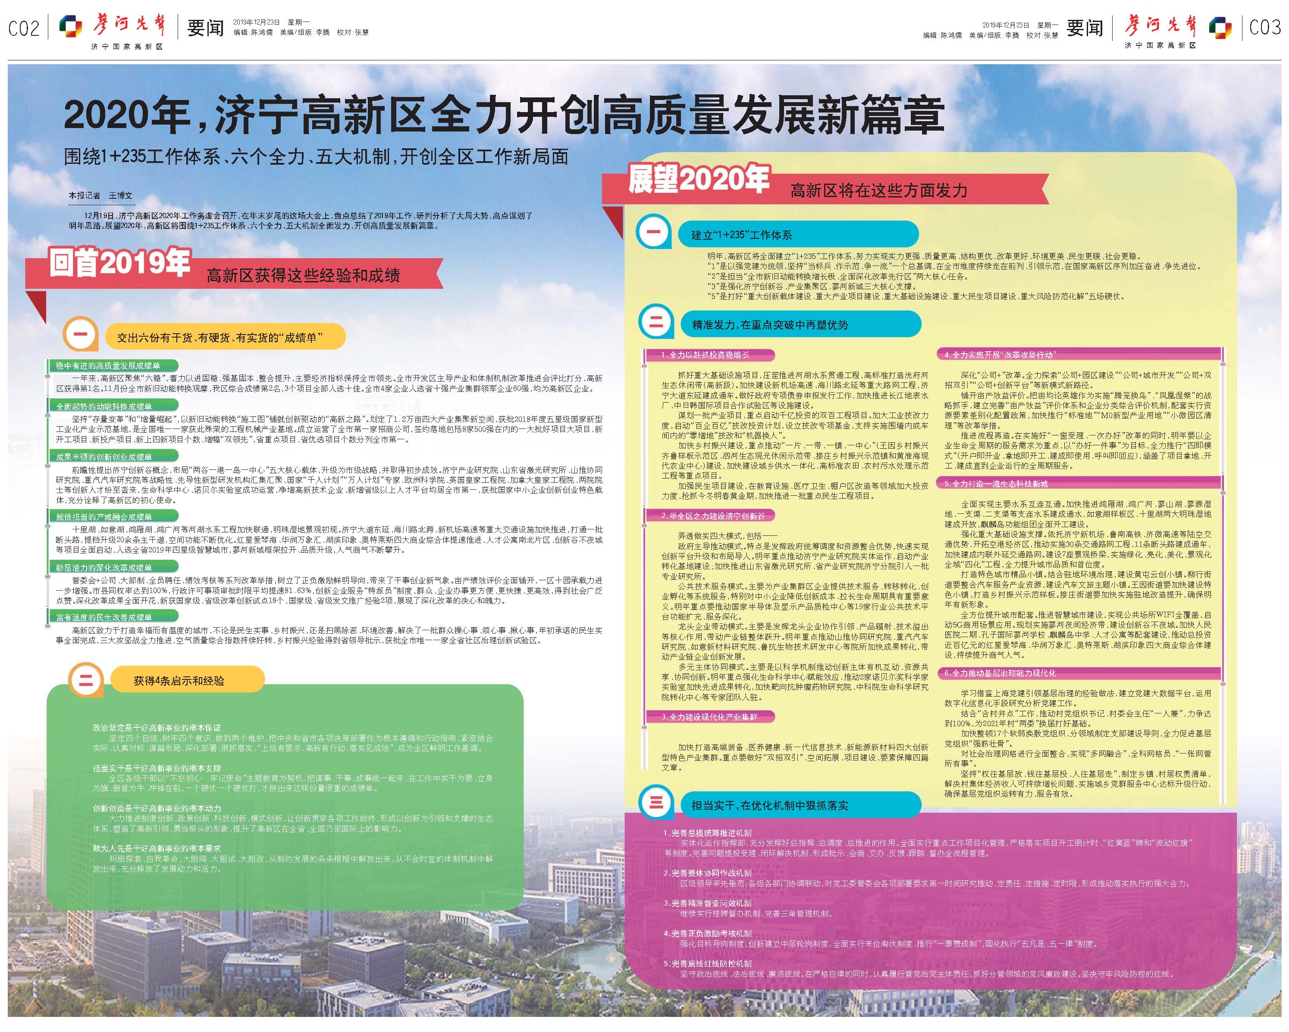Click circled 三 icon beside 担当实干 heading
The height and width of the screenshot is (1032, 1289).
[x=656, y=804]
